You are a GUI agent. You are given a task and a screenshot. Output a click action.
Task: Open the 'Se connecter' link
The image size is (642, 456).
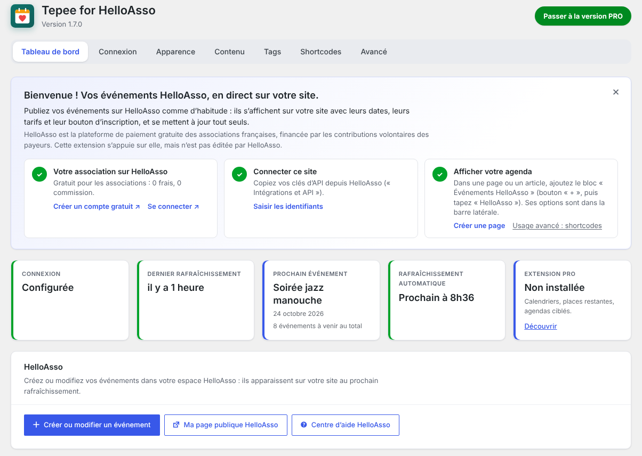pos(173,207)
